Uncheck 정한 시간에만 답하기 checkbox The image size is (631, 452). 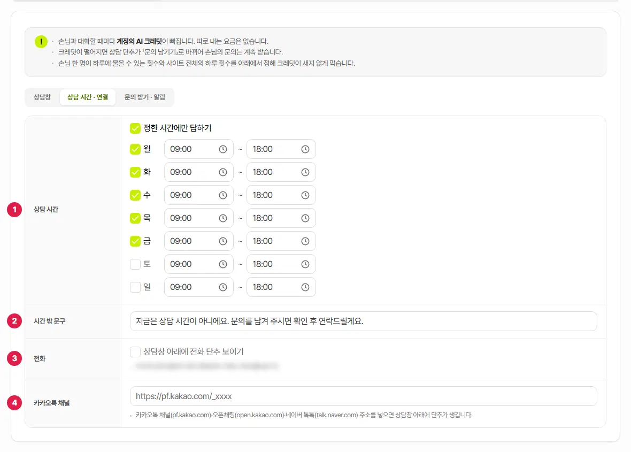pos(135,128)
